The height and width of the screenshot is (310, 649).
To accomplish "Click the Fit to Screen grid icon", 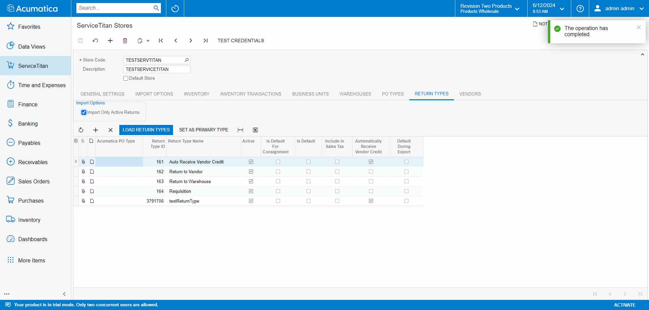I will [x=240, y=130].
